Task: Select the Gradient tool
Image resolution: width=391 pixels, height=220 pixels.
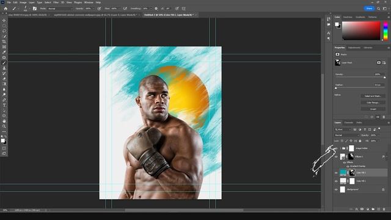Action: (x=4, y=84)
